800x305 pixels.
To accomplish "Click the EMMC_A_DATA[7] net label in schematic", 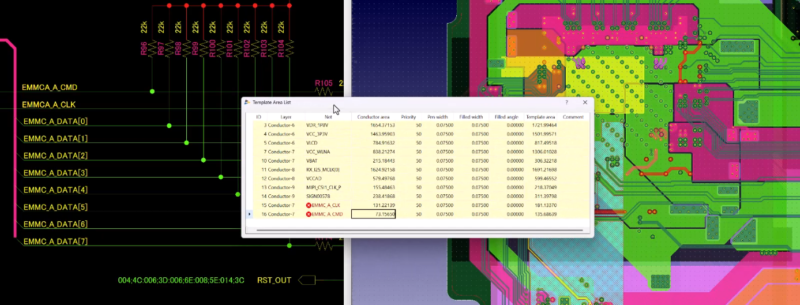I will (x=55, y=242).
